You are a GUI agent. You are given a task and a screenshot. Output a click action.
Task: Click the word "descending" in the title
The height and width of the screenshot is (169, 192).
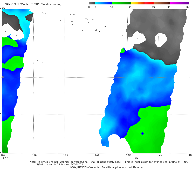point(54,4)
